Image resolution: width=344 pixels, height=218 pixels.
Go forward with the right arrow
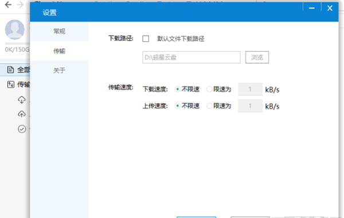(x=21, y=5)
